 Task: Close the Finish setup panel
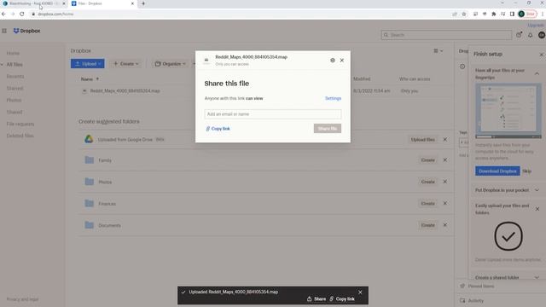pos(542,55)
